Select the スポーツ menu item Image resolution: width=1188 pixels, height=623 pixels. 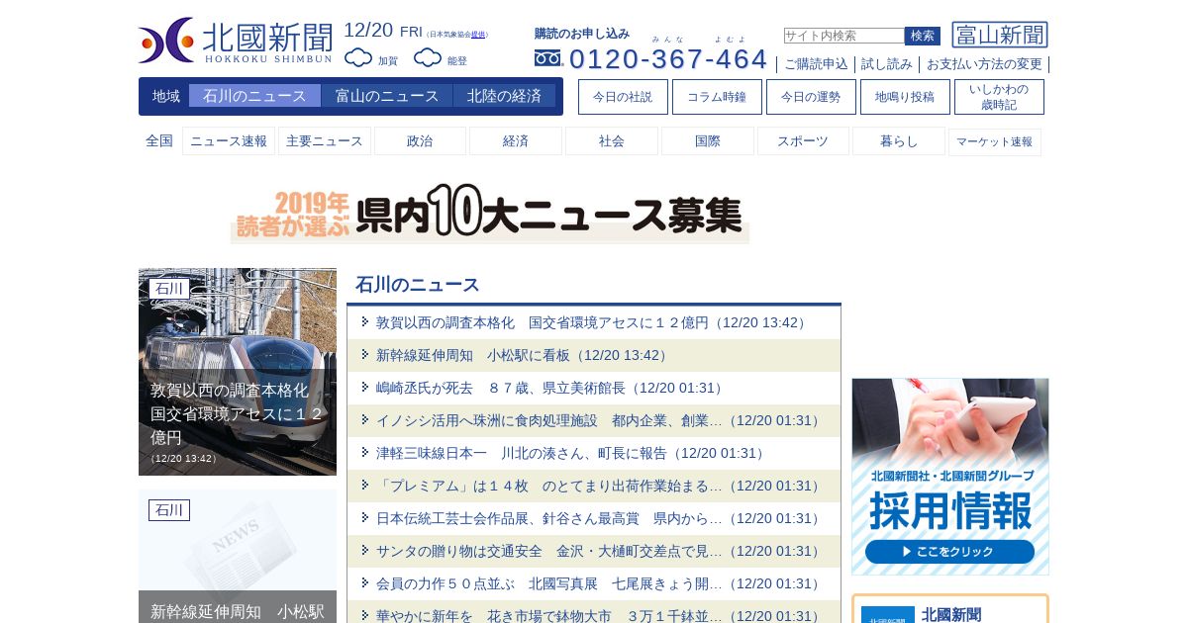coord(803,141)
